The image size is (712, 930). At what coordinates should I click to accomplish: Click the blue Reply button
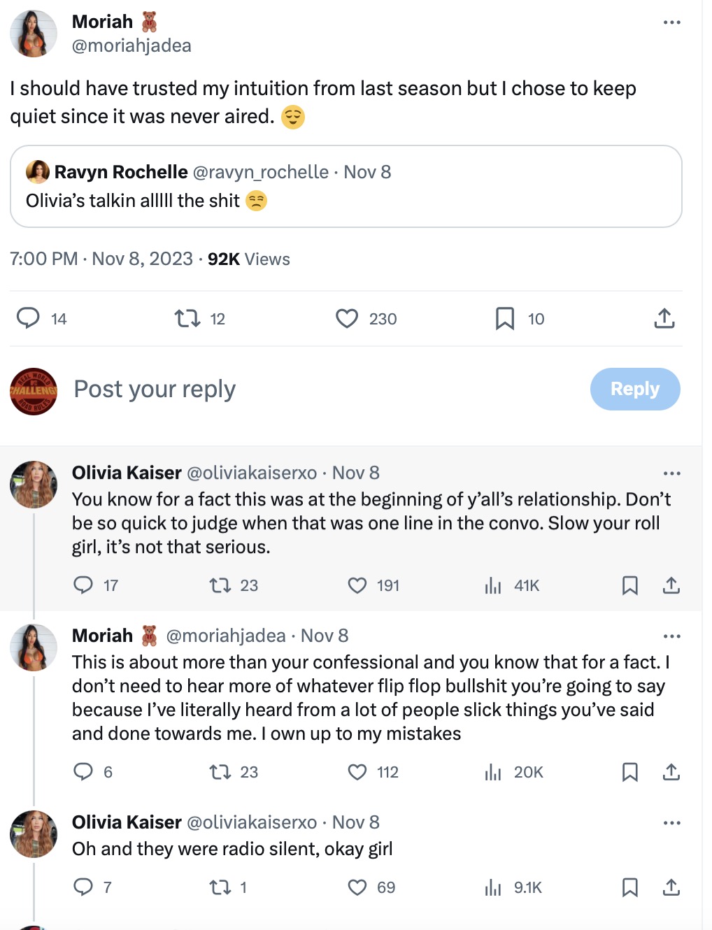(x=634, y=389)
